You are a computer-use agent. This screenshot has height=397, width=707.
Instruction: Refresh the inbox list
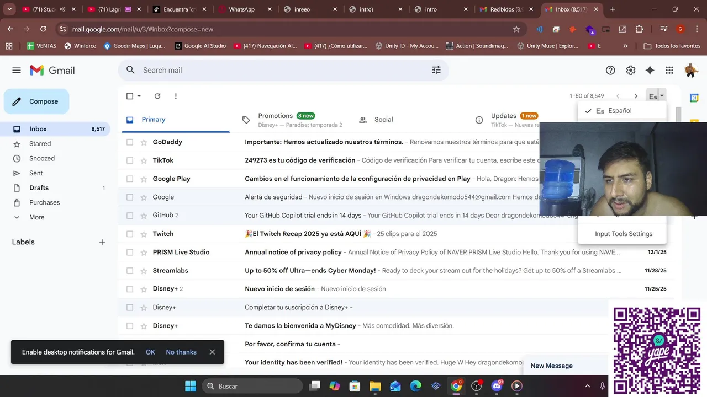[157, 96]
